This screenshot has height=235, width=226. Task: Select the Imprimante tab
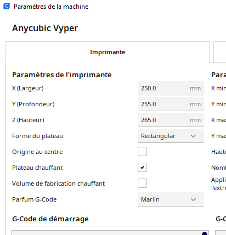click(108, 52)
